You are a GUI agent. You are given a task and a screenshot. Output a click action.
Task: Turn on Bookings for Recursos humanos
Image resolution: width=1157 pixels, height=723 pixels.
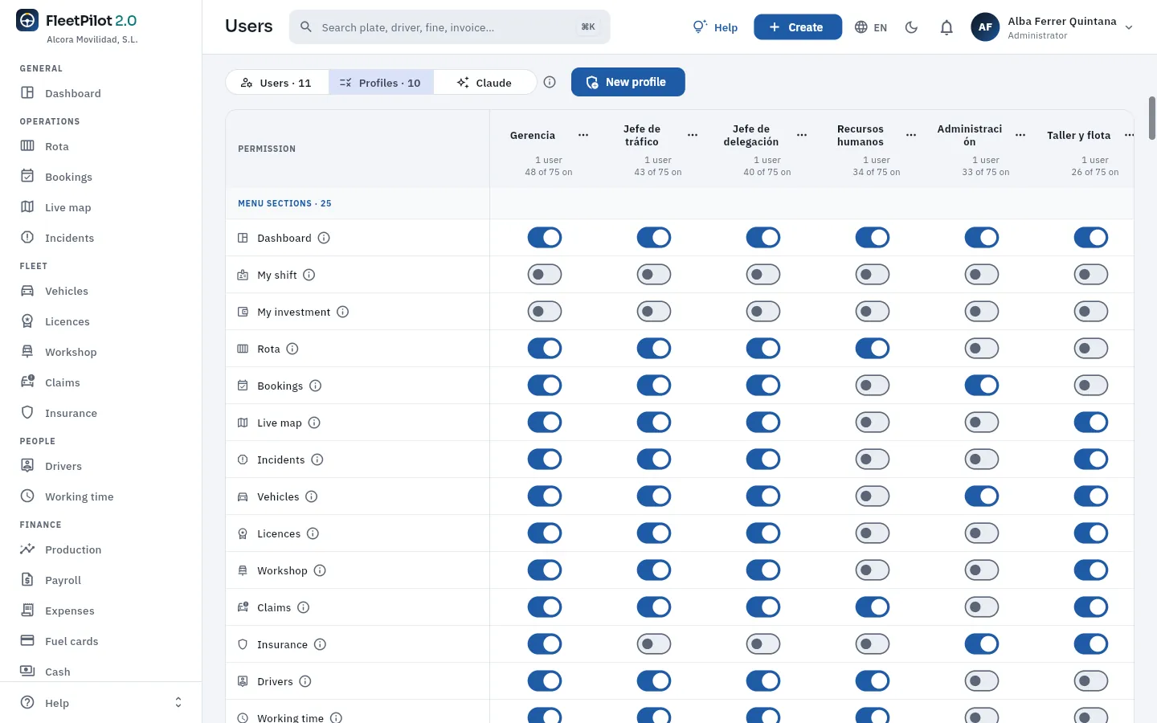[x=873, y=386]
